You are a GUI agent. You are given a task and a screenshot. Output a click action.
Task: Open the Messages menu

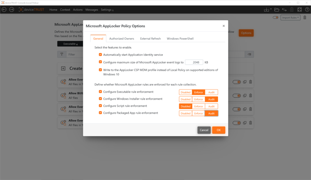pos(92,10)
